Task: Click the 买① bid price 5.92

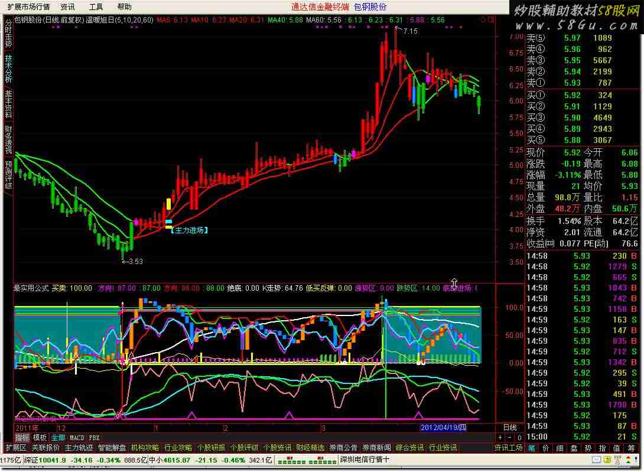Action: tap(572, 95)
